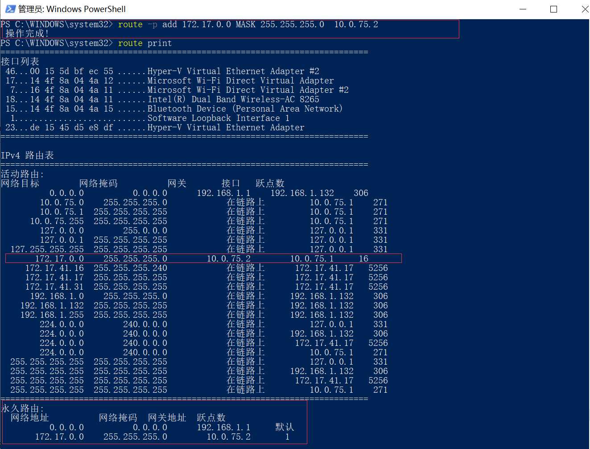Click gateway 192.168.1.1 in default active route
The height and width of the screenshot is (449, 590).
point(223,193)
